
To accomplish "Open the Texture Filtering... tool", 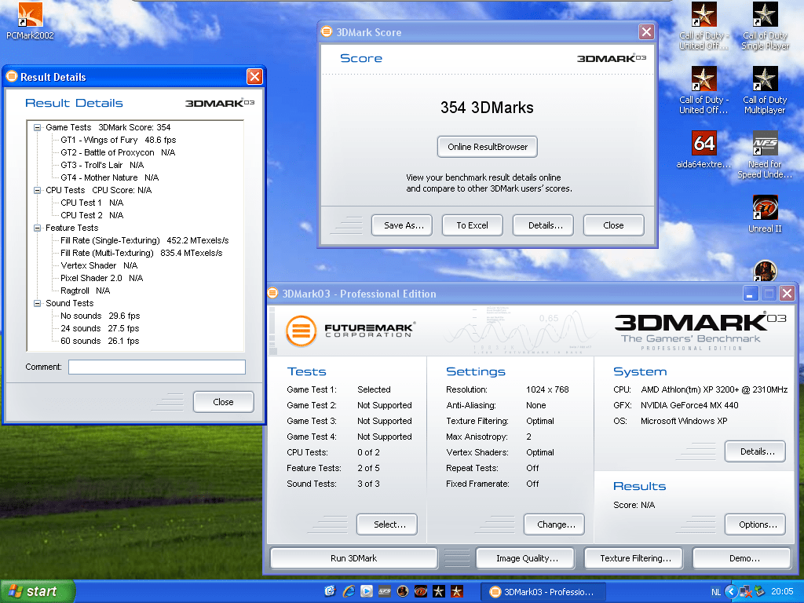I will (x=634, y=558).
